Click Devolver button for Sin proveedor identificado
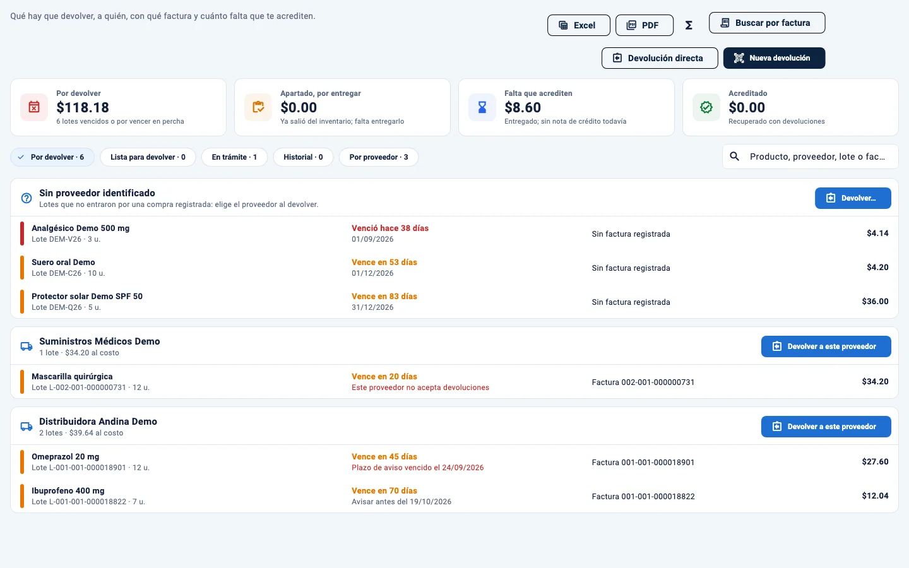The width and height of the screenshot is (909, 568). coord(853,198)
